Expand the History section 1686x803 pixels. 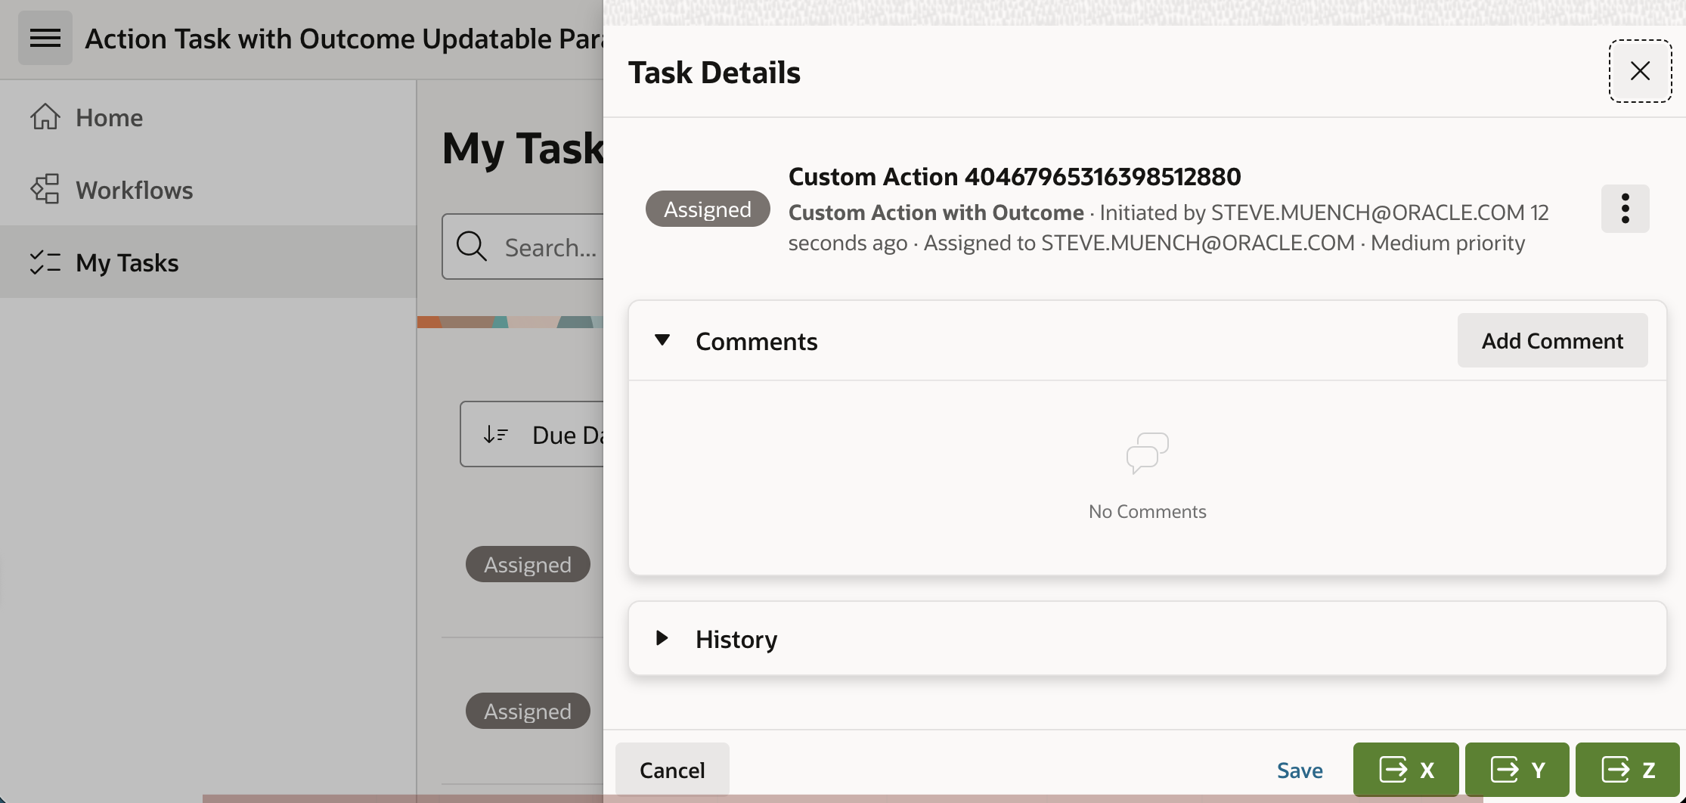pyautogui.click(x=662, y=638)
